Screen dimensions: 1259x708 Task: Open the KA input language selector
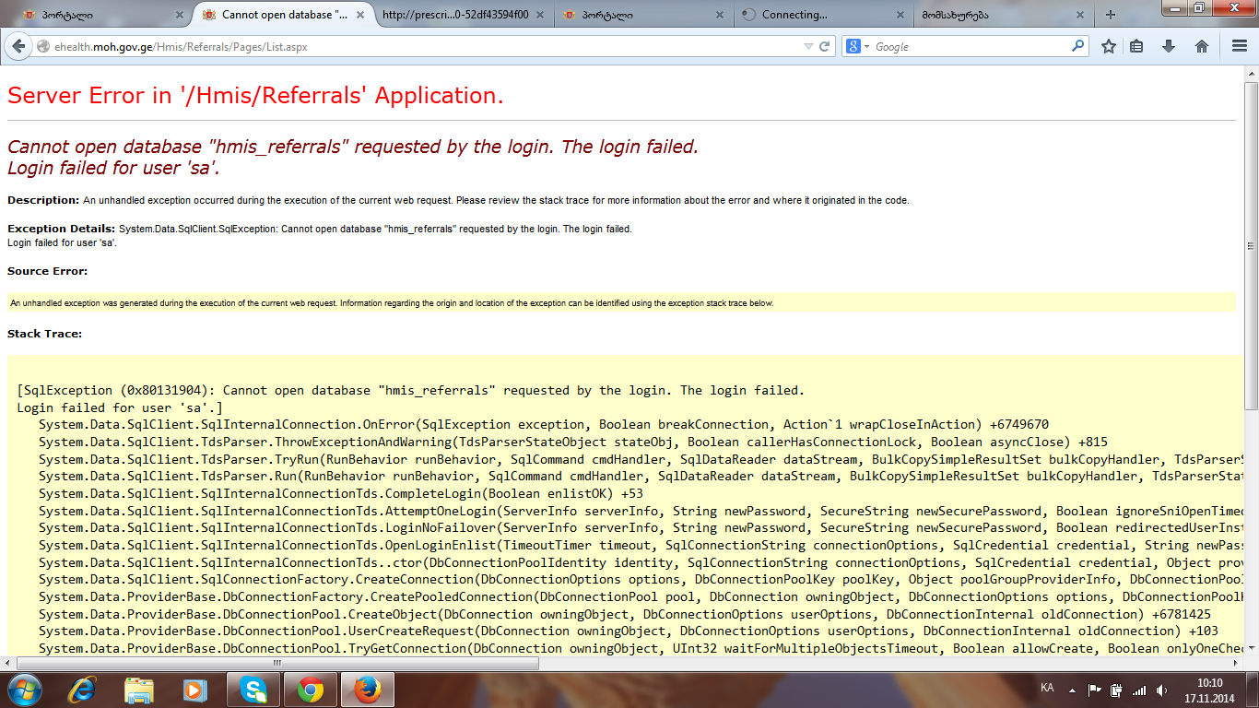[1047, 689]
